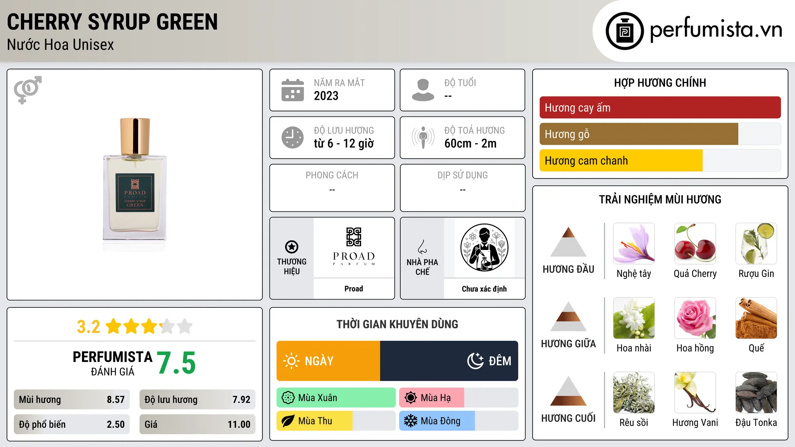The height and width of the screenshot is (447, 795).
Task: Select the Rêu sồi oakmoss note image
Action: [x=634, y=393]
